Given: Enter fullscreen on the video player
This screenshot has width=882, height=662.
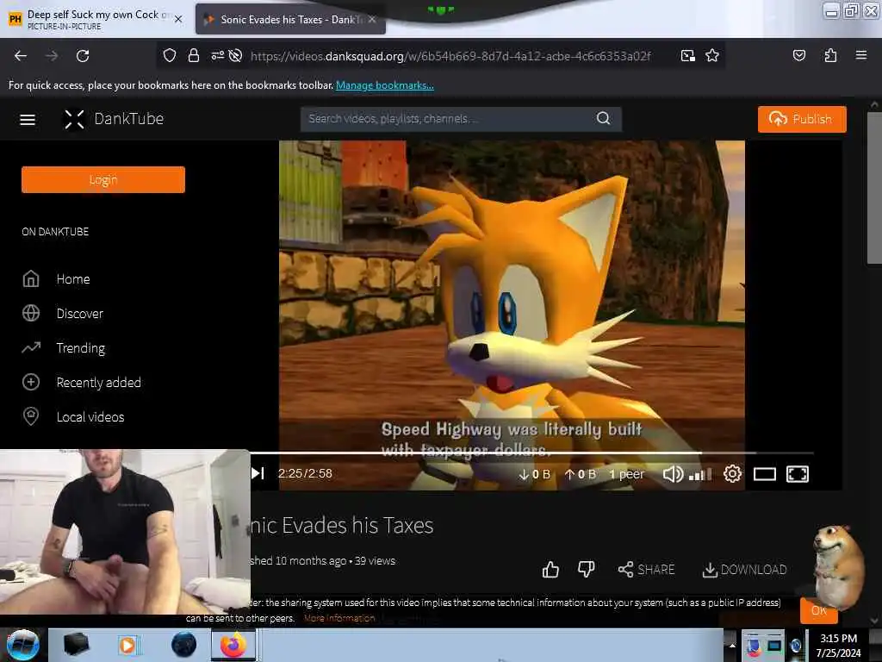Looking at the screenshot, I should [797, 474].
